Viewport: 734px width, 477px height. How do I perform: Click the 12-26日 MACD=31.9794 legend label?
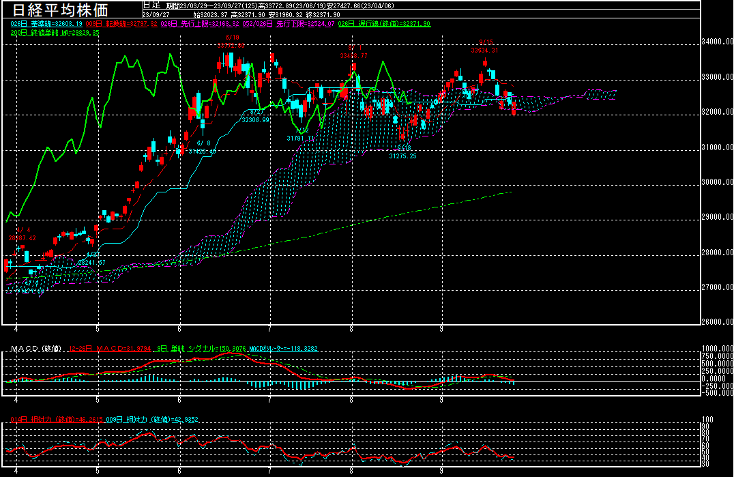[x=110, y=349]
